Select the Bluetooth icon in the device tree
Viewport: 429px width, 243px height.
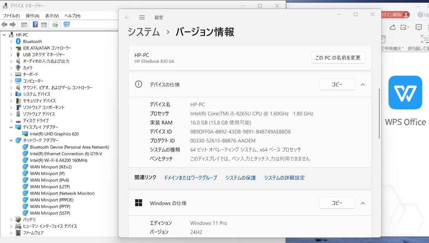pyautogui.click(x=18, y=41)
